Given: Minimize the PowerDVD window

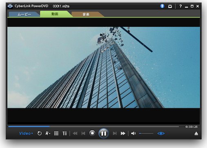Looking at the screenshot, I should coord(187,7).
